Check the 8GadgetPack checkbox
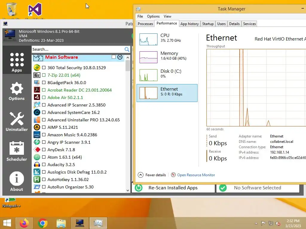 click(44, 83)
